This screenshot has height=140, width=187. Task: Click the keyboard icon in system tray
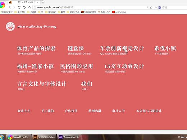coord(183,137)
